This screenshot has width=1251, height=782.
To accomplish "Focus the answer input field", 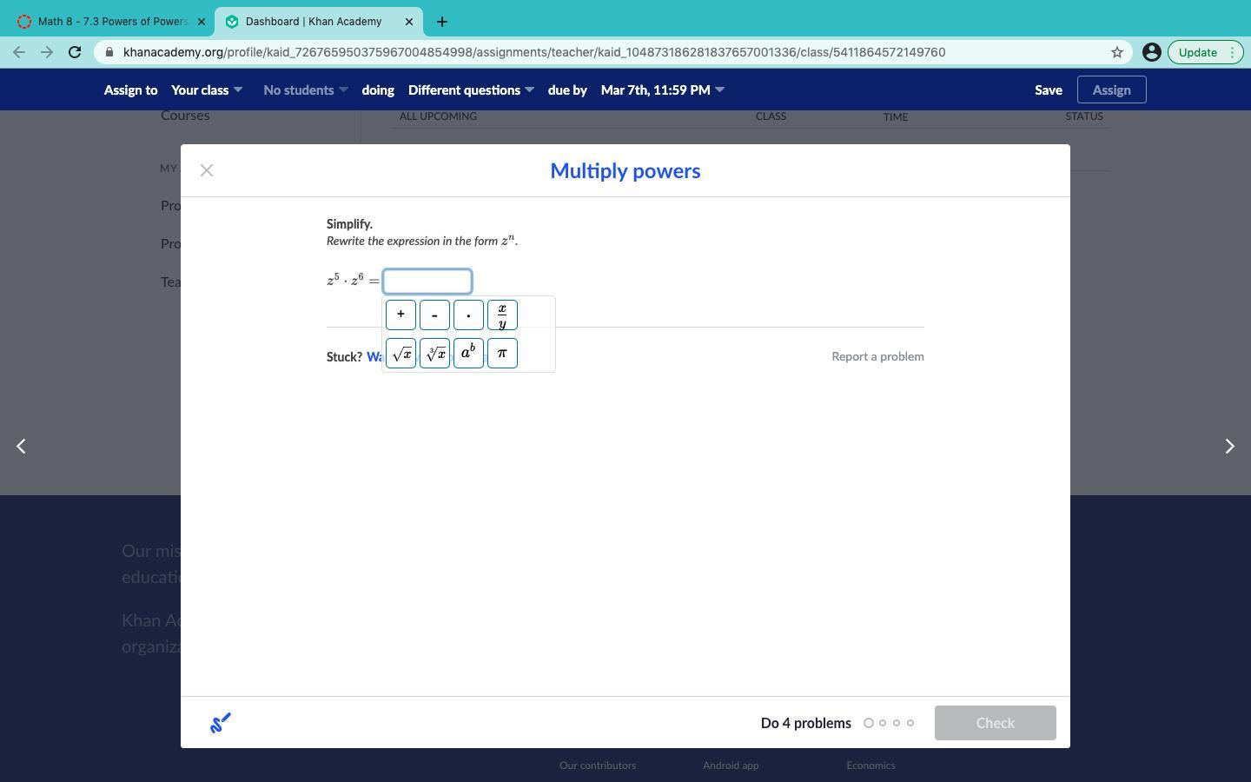I will (427, 282).
